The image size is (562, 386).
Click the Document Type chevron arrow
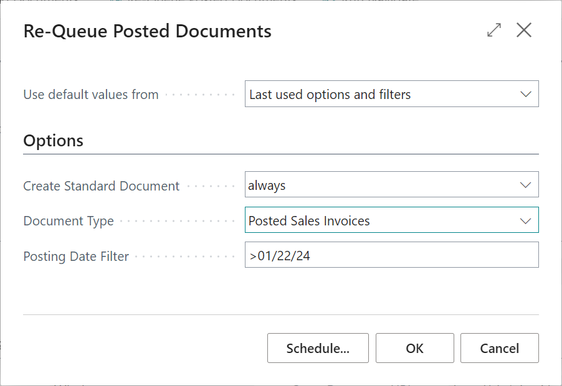click(525, 221)
